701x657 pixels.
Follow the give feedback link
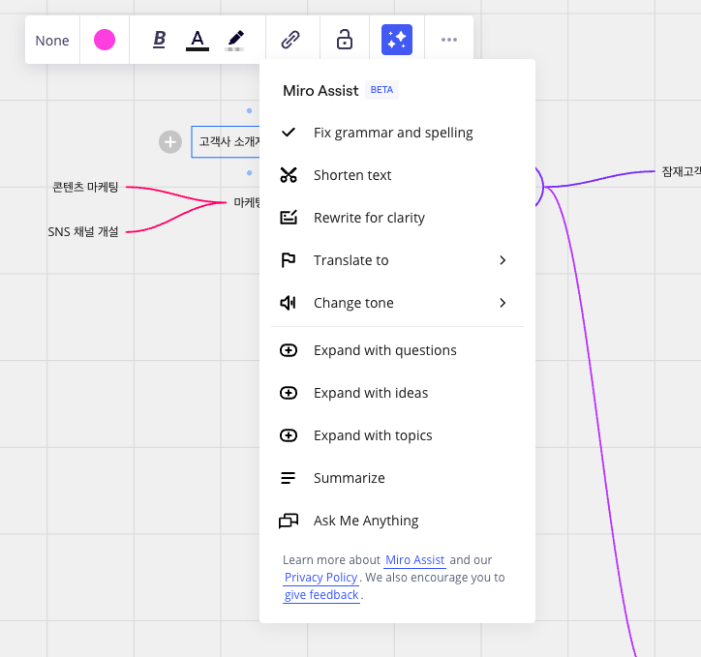[x=321, y=595]
